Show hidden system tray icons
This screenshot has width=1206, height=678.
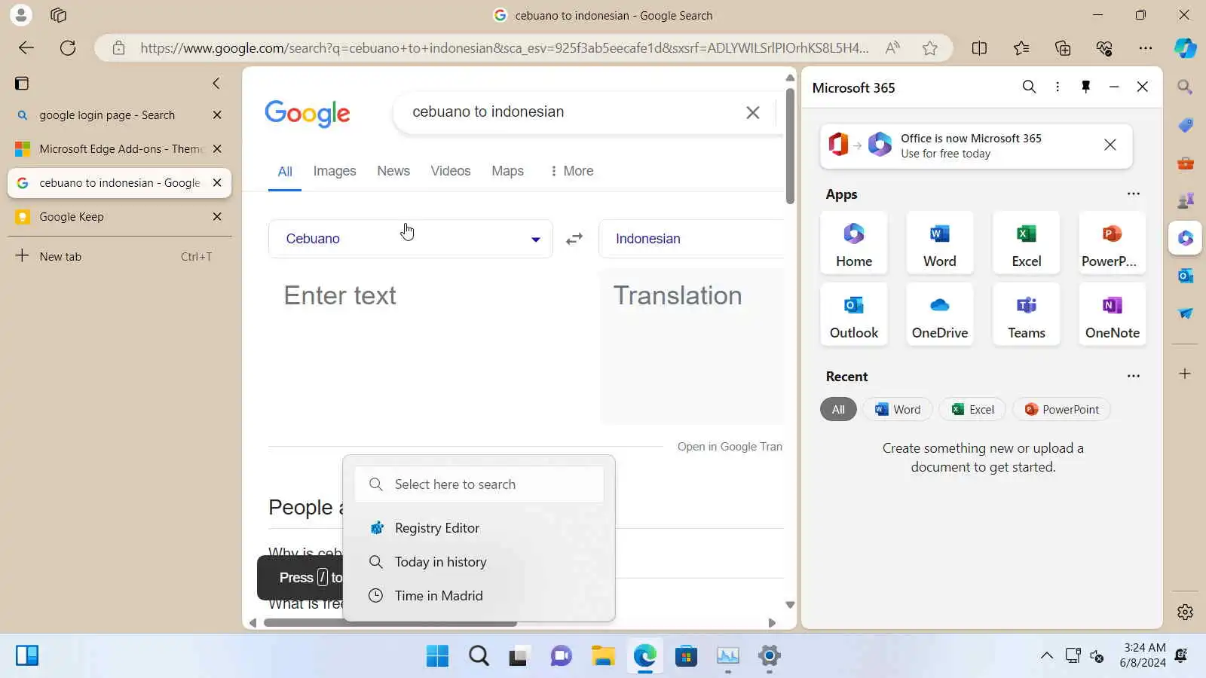[1047, 655]
